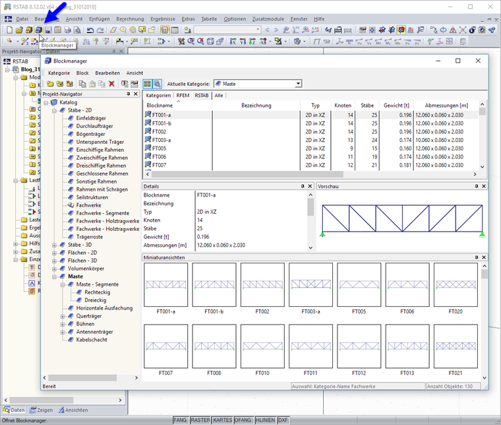Collapse the Stäbe - 2D tree node
Screen dimensions: 501x425
(55, 111)
